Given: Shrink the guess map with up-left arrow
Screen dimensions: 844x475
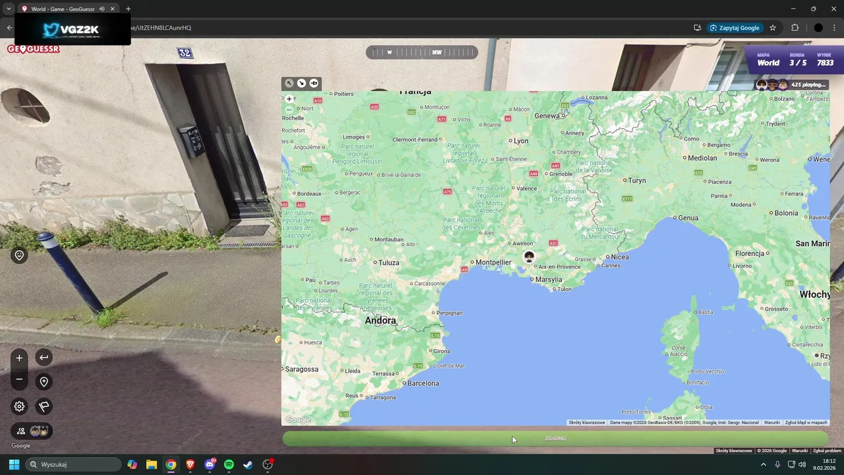Looking at the screenshot, I should 289,83.
